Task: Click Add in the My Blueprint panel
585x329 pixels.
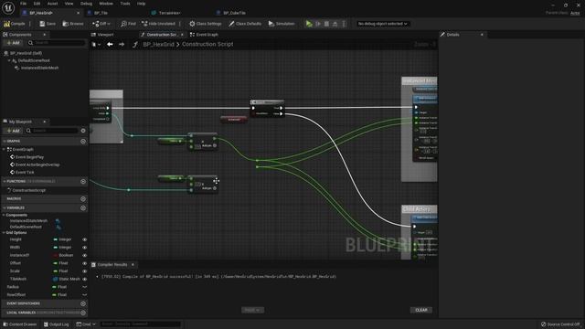Action: tap(13, 131)
